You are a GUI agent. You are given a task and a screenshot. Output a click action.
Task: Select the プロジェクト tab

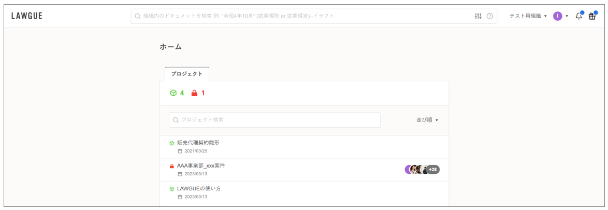[187, 74]
